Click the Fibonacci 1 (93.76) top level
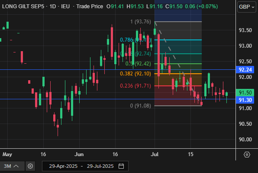The image size is (258, 173). (141, 22)
